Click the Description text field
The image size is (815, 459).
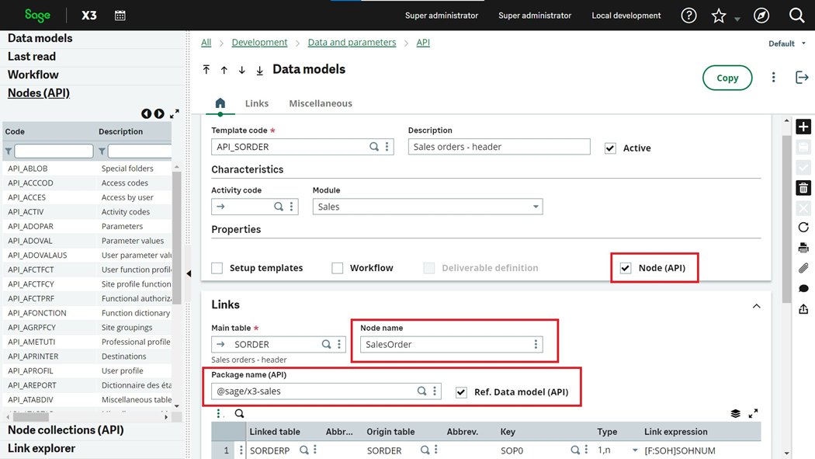point(499,147)
